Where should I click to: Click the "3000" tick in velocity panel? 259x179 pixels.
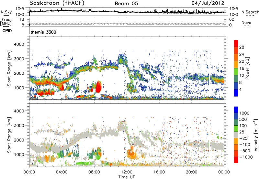pyautogui.click(x=19, y=125)
